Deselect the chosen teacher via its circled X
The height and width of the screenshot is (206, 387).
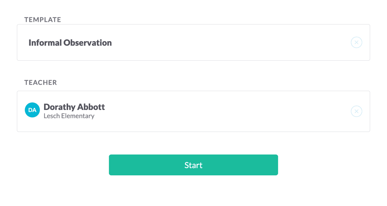[x=356, y=111]
